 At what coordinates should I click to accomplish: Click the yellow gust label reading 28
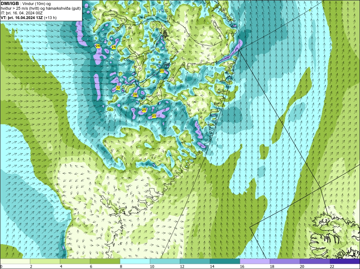click(135, 94)
